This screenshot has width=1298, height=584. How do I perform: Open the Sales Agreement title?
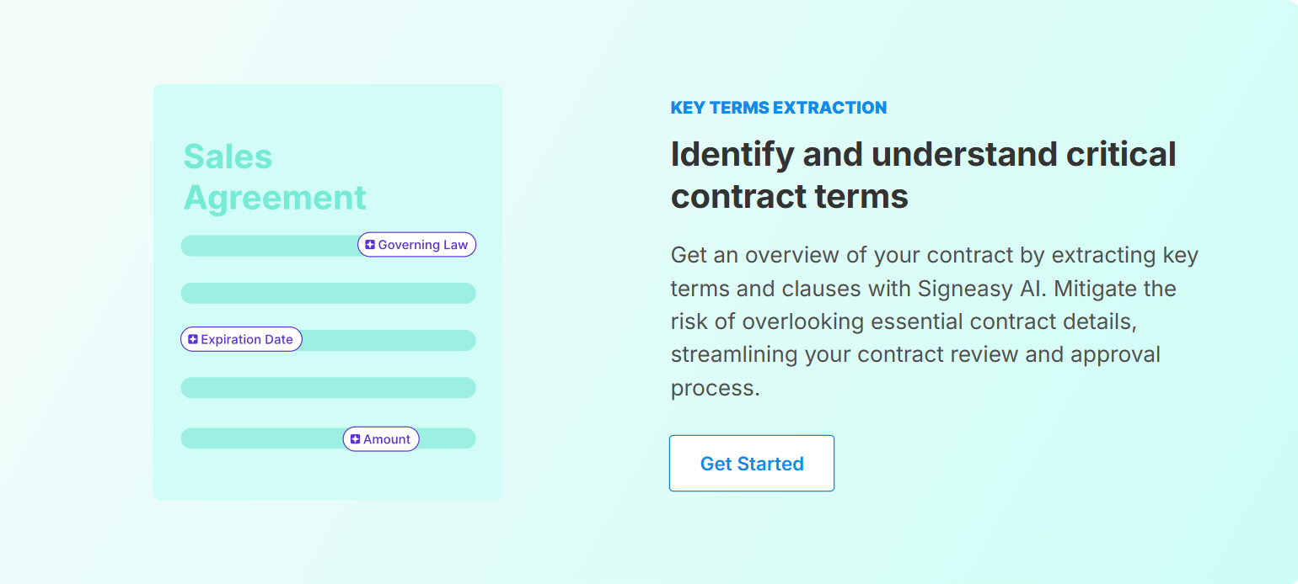(275, 177)
